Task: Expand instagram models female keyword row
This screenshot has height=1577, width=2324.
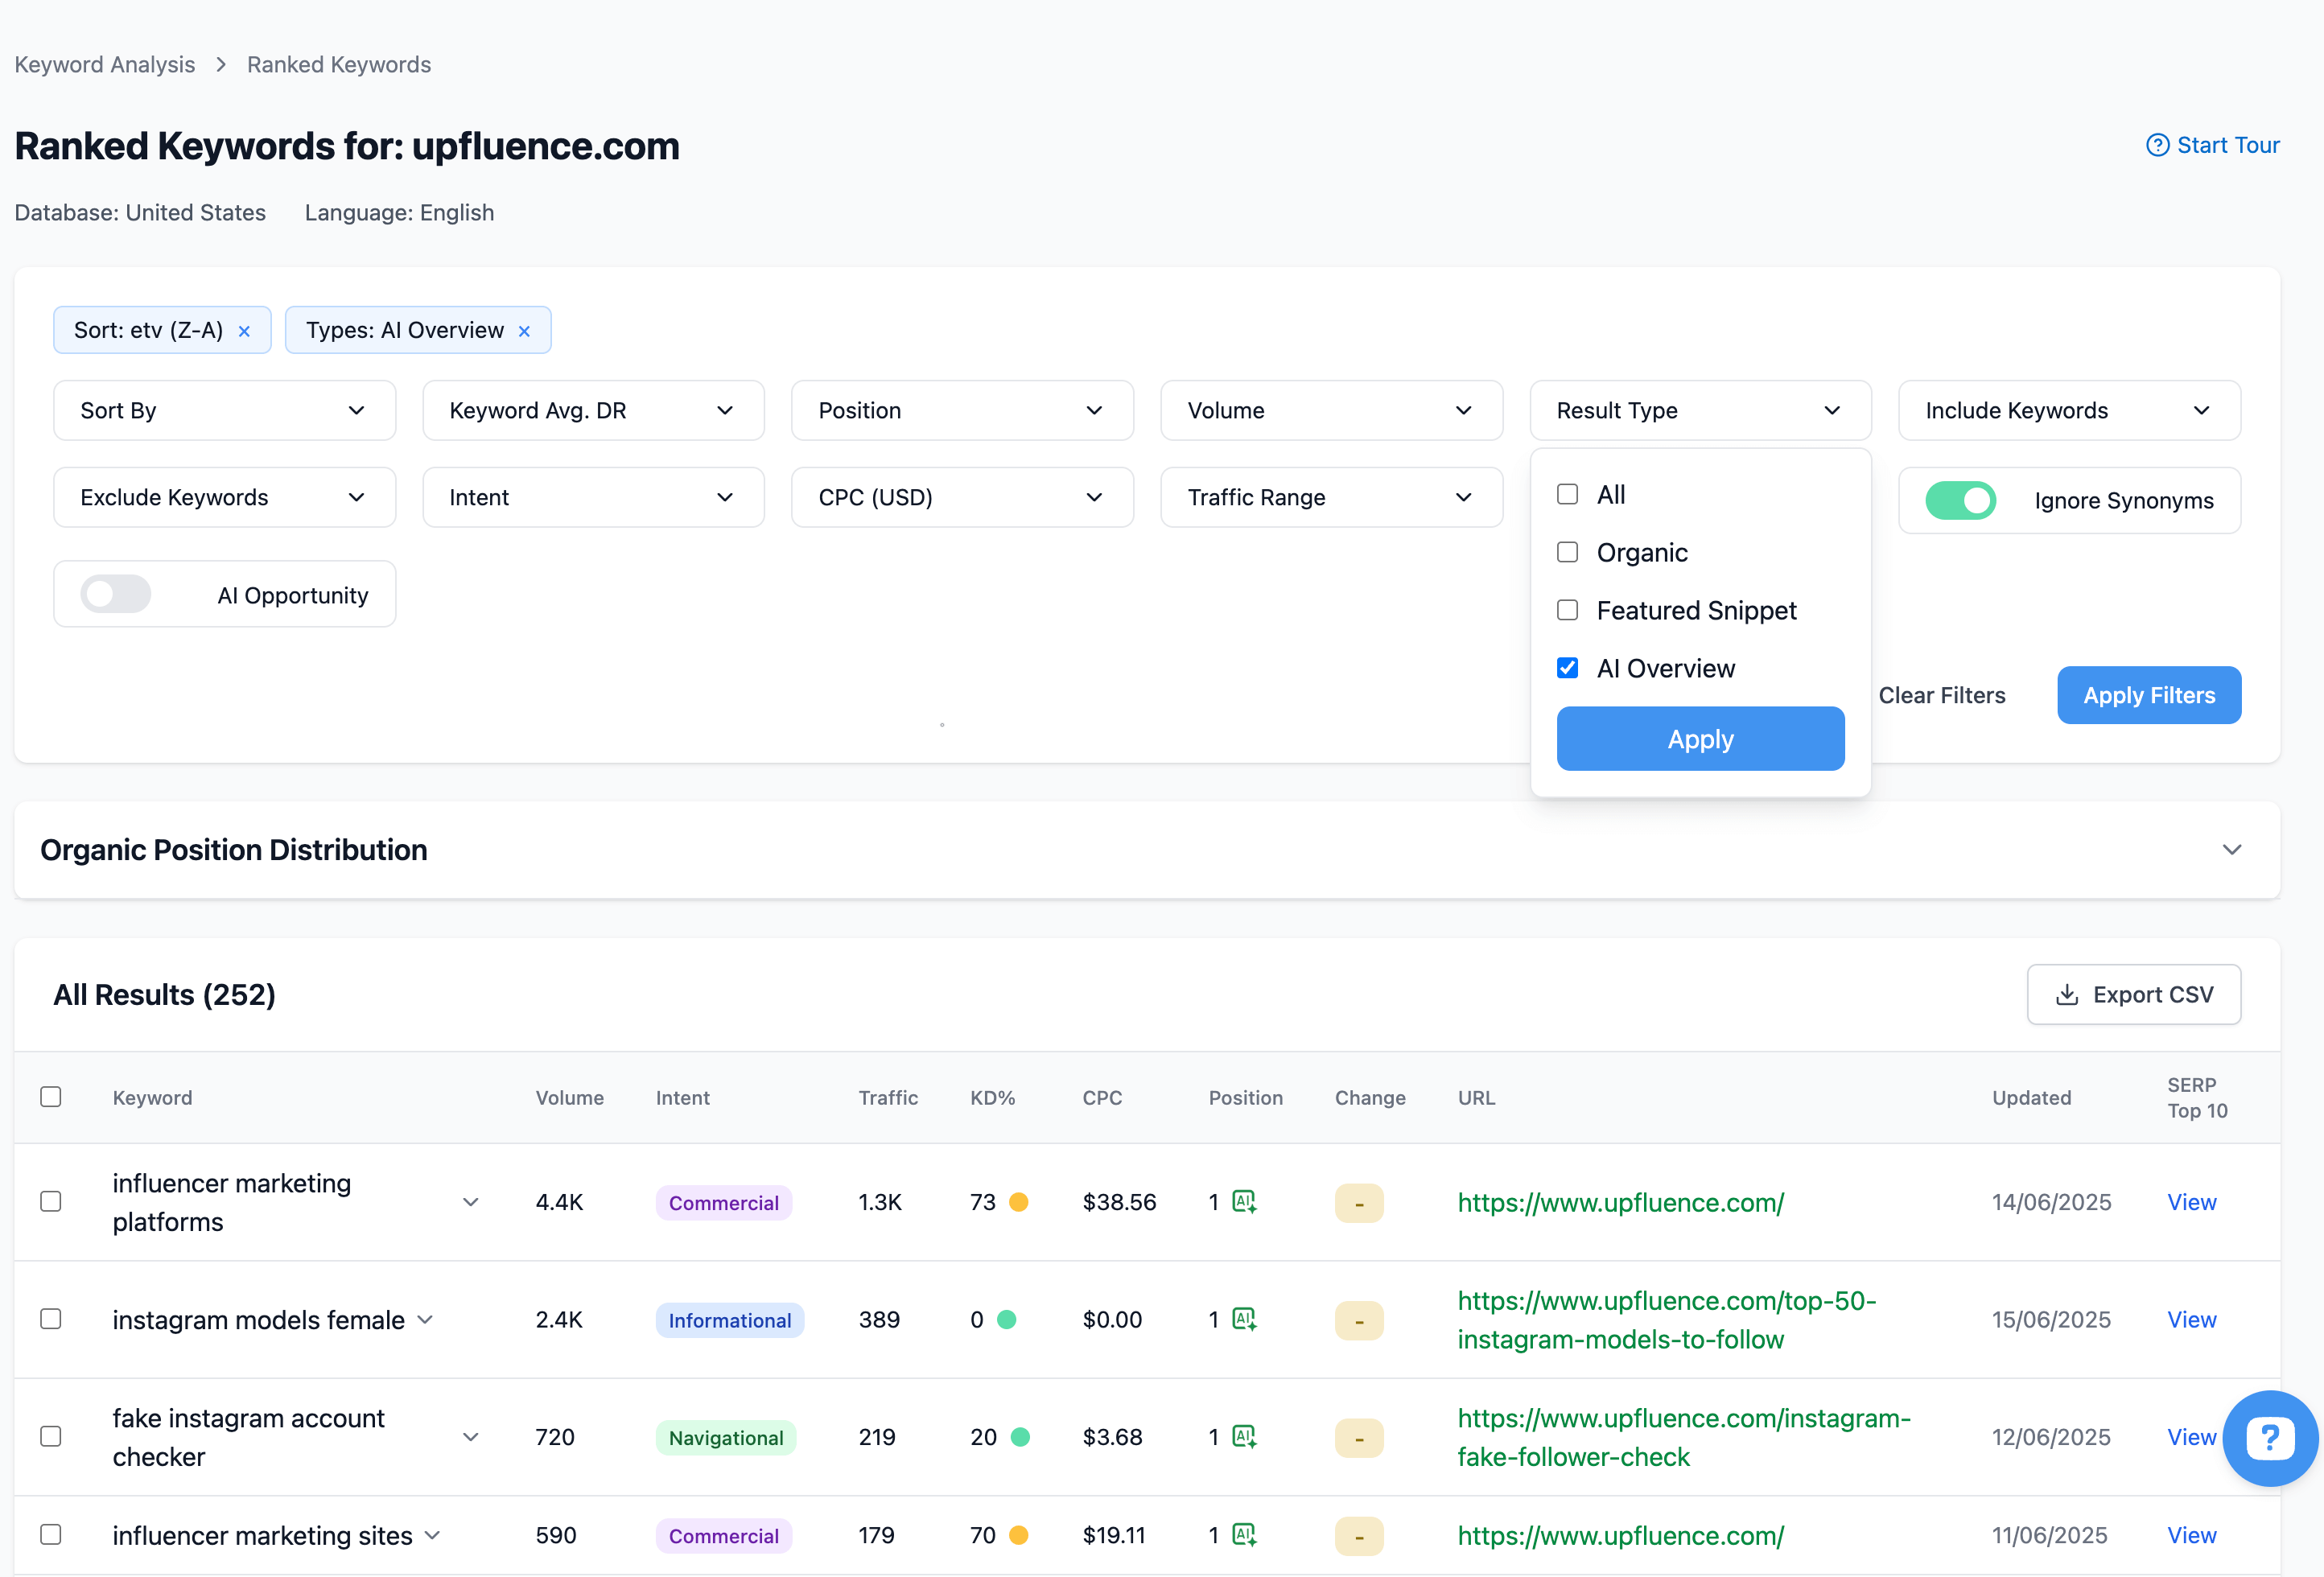Action: coord(425,1319)
